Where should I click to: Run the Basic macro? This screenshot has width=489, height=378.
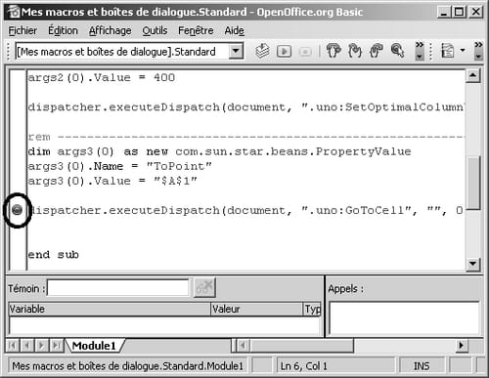tap(284, 52)
